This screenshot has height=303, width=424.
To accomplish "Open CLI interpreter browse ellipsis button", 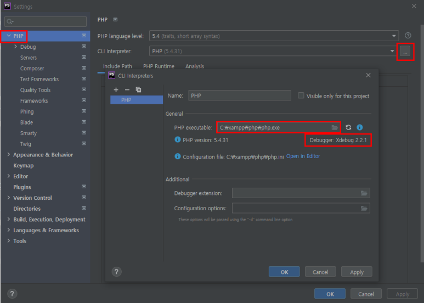I will [405, 51].
